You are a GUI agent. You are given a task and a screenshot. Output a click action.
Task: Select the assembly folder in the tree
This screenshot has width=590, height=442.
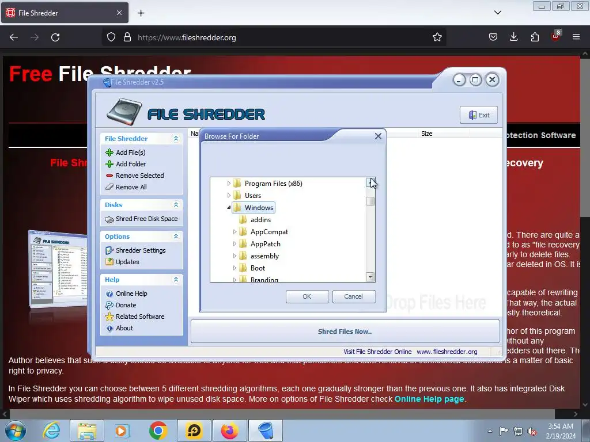click(264, 256)
